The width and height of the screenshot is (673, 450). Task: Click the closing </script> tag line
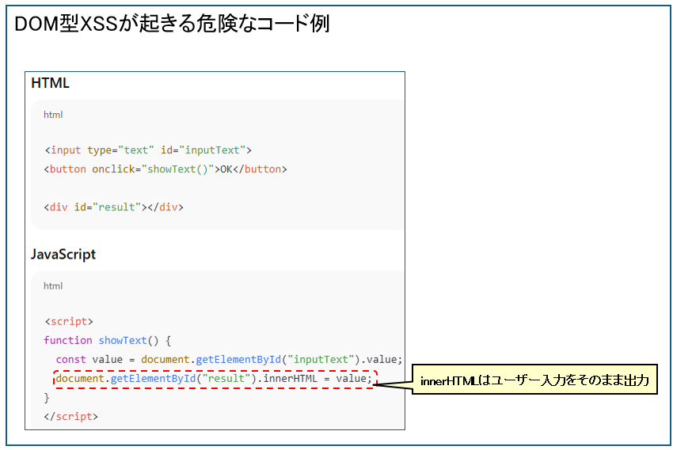point(70,417)
